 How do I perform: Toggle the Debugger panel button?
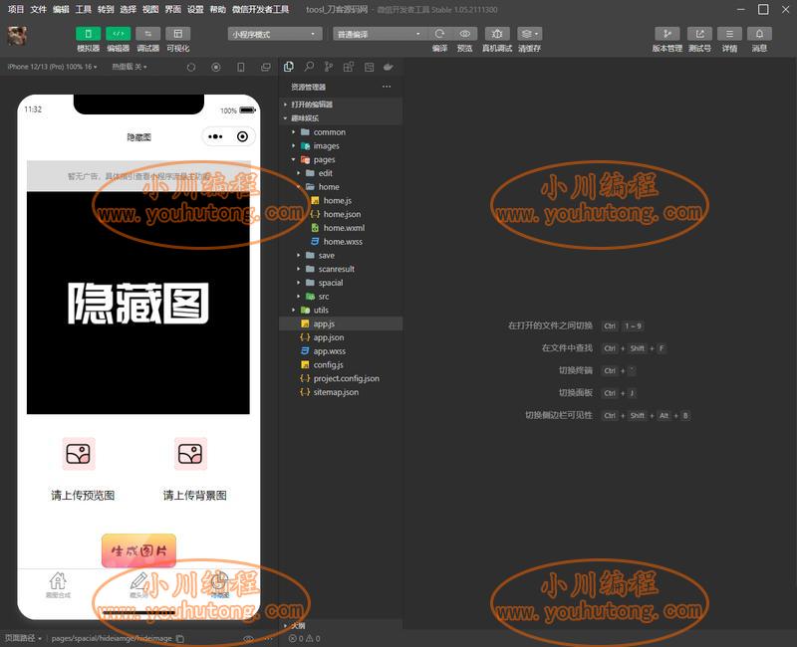coord(147,34)
